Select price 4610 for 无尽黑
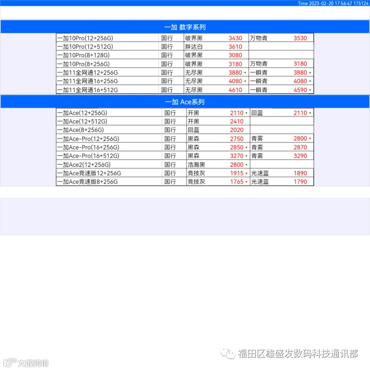Screen dimensions: 370x370 coord(235,90)
